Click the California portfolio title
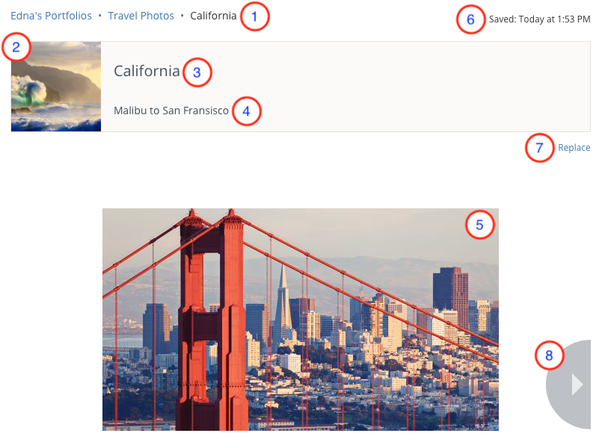Viewport: 599px width, 442px height. [x=147, y=71]
